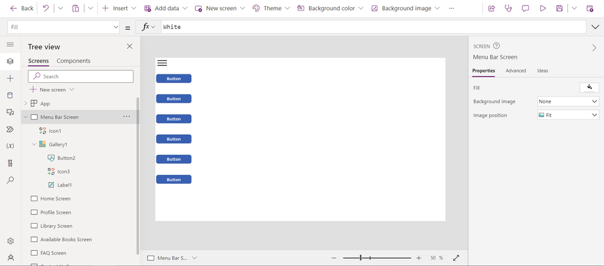The width and height of the screenshot is (604, 266).
Task: Click the Undo icon in toolbar
Action: click(x=46, y=8)
